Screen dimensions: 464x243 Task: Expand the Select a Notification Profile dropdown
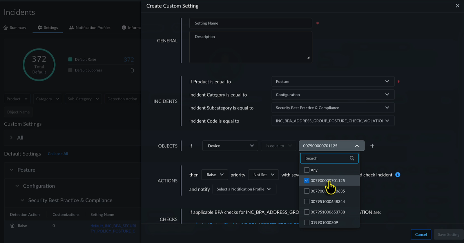point(244,189)
